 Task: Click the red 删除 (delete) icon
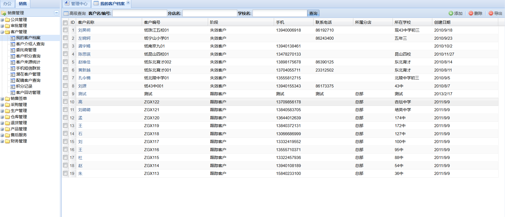pos(471,13)
